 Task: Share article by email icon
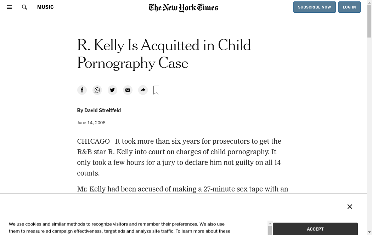pos(128,90)
